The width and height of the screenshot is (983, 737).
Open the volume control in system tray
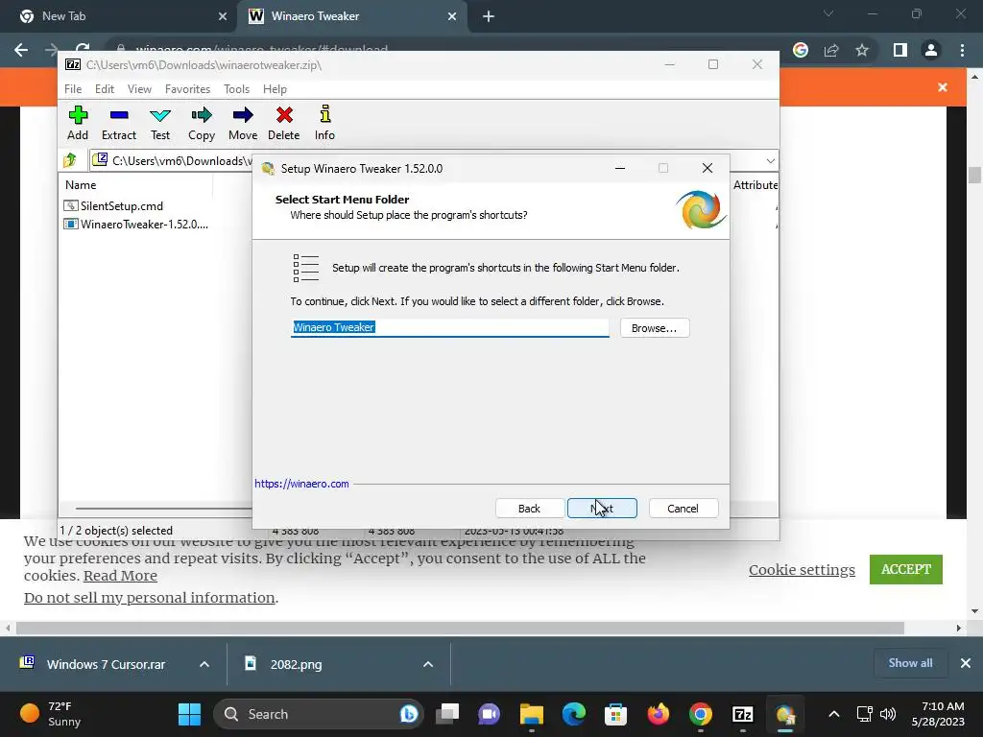pyautogui.click(x=888, y=714)
